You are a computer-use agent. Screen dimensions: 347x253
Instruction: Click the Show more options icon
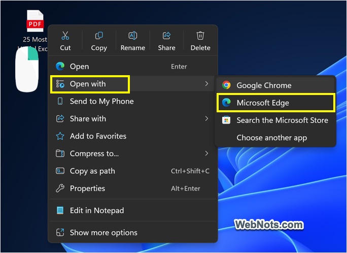tap(60, 232)
